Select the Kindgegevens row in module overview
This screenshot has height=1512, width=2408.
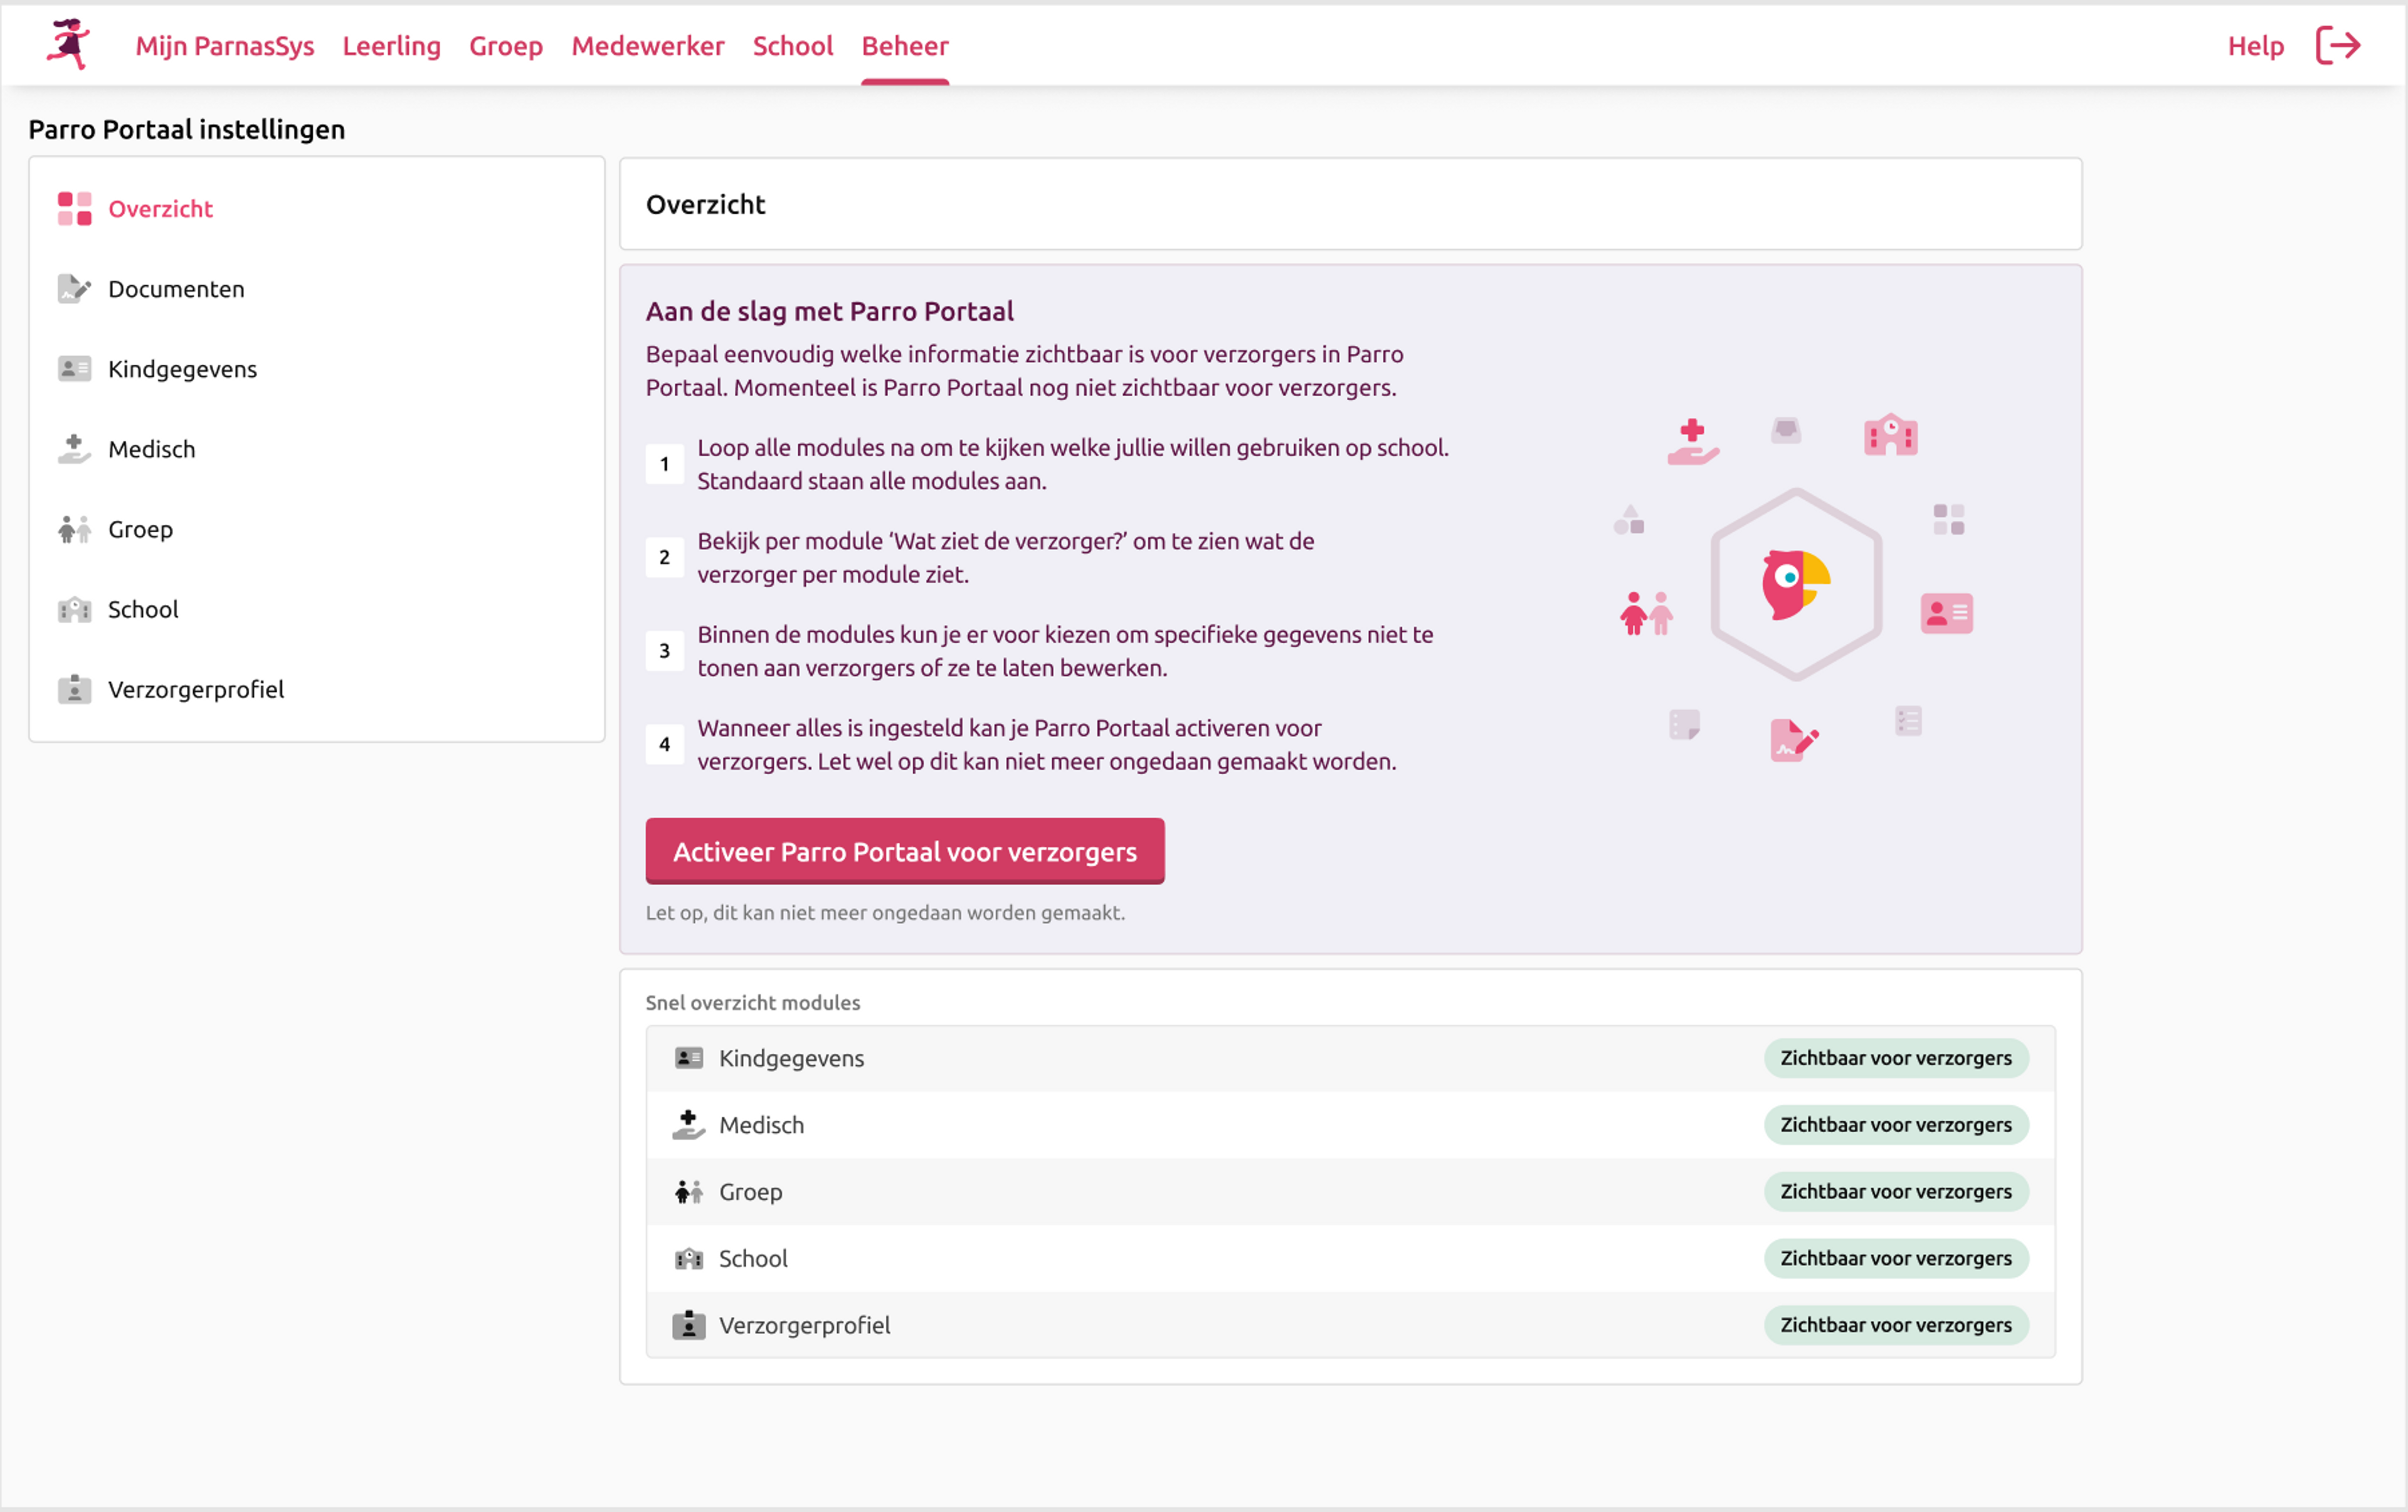click(1350, 1058)
